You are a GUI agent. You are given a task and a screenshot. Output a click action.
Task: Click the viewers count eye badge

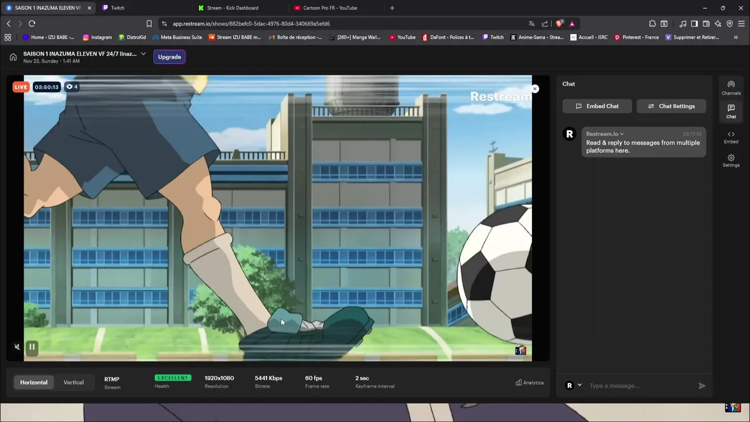pyautogui.click(x=72, y=87)
